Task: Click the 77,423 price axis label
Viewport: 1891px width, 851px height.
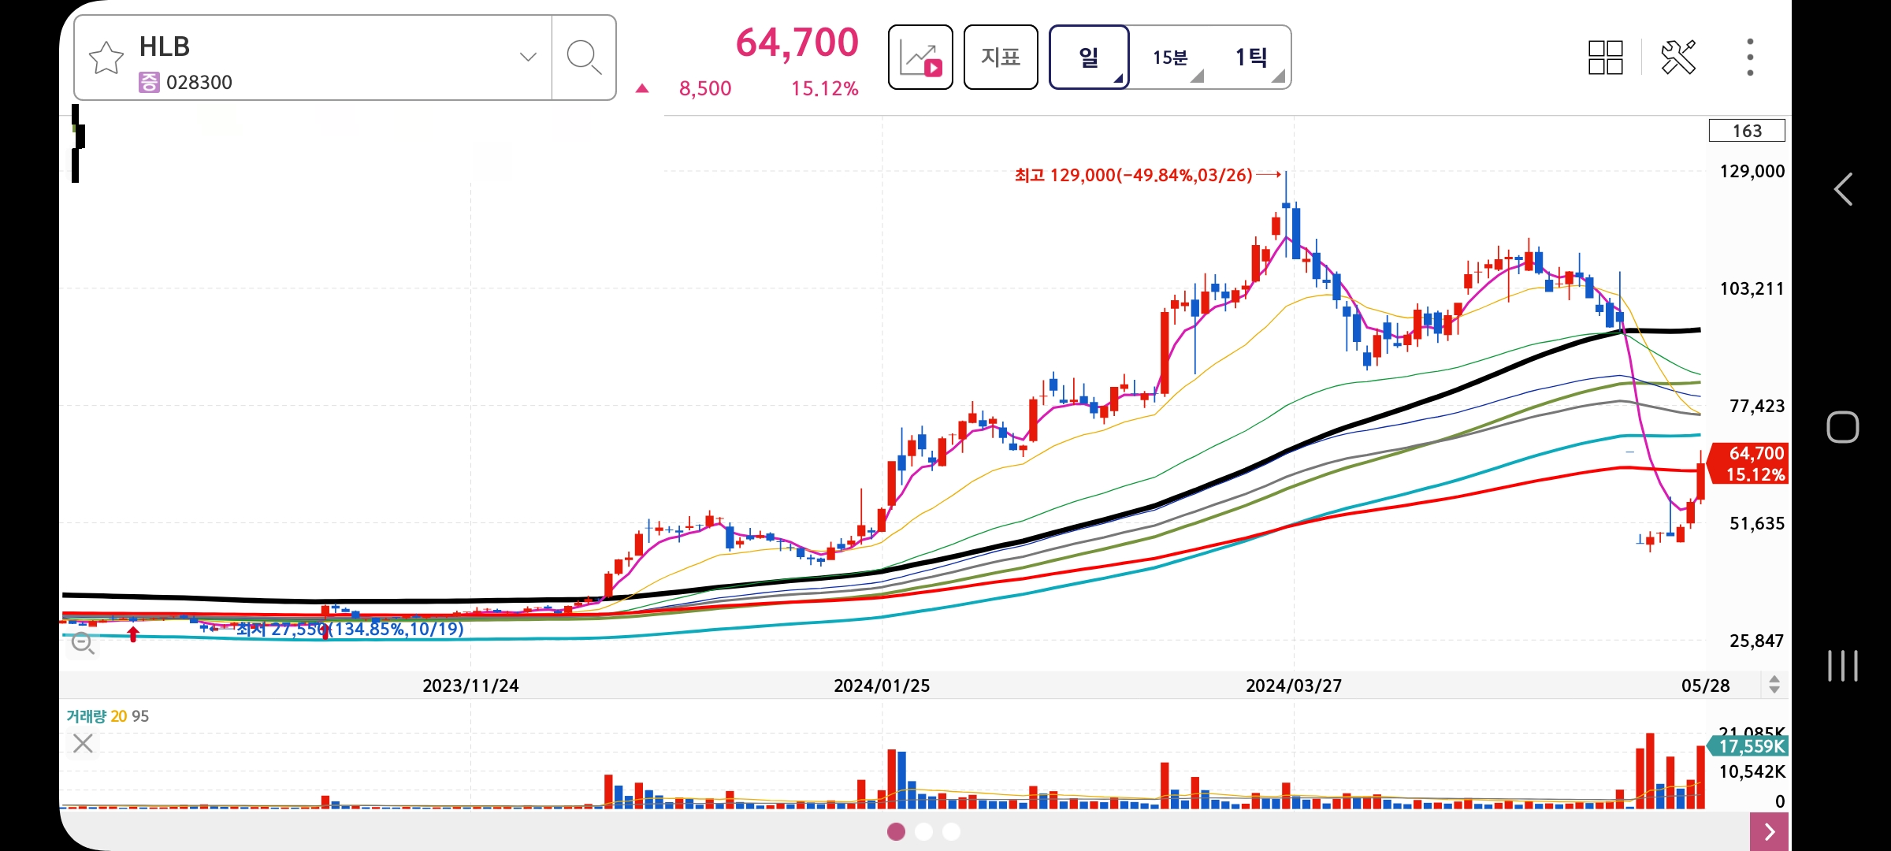Action: coord(1756,406)
